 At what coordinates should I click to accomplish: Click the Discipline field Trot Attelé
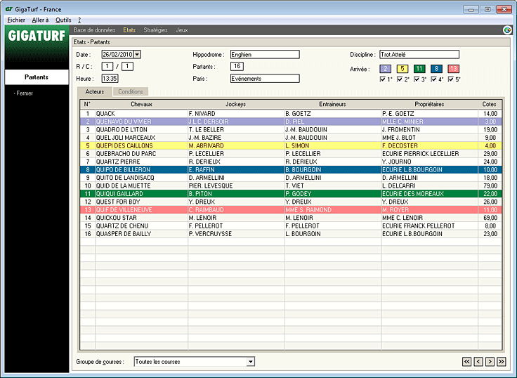click(x=419, y=54)
